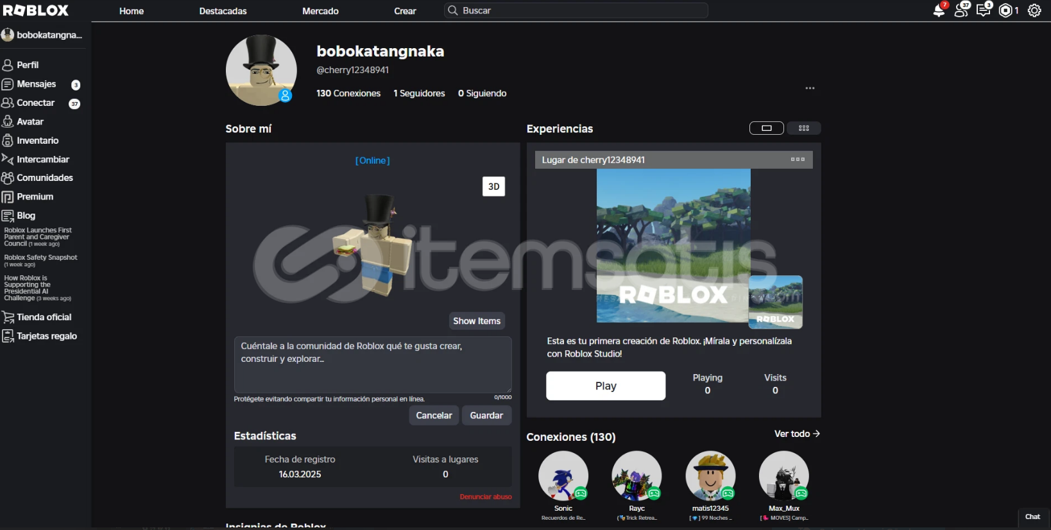Open the messages icon in top bar
Image resolution: width=1051 pixels, height=530 pixels.
point(983,10)
